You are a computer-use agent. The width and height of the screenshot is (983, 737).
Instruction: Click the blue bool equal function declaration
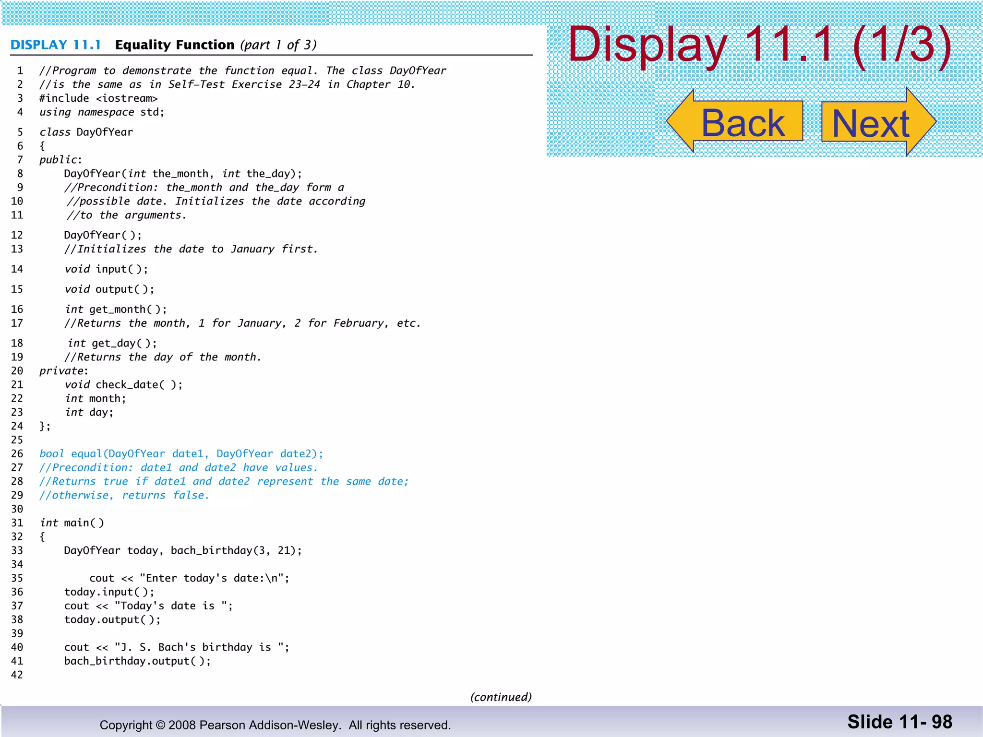tap(181, 454)
